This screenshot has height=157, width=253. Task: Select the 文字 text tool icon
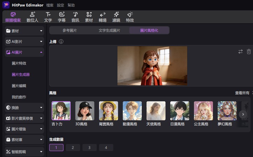click(48, 15)
